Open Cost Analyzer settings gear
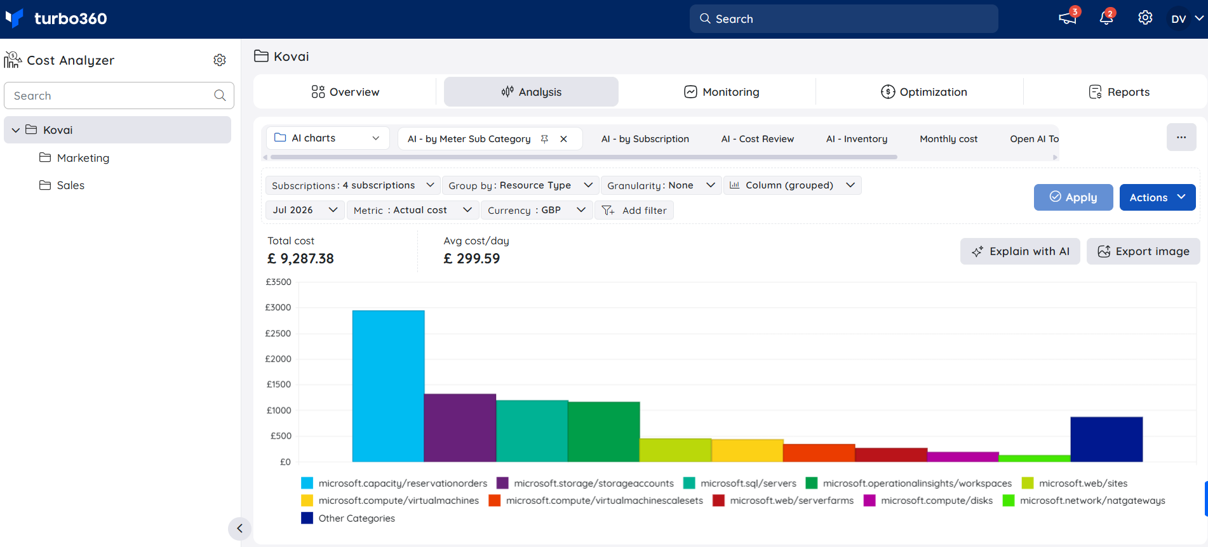 point(220,60)
